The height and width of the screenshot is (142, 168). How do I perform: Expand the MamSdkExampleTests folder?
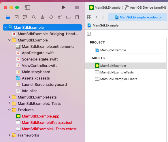tap(10, 97)
